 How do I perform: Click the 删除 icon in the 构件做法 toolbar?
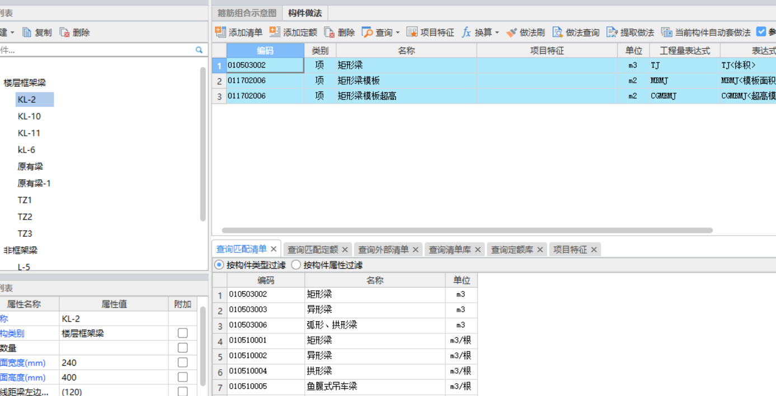[x=330, y=32]
